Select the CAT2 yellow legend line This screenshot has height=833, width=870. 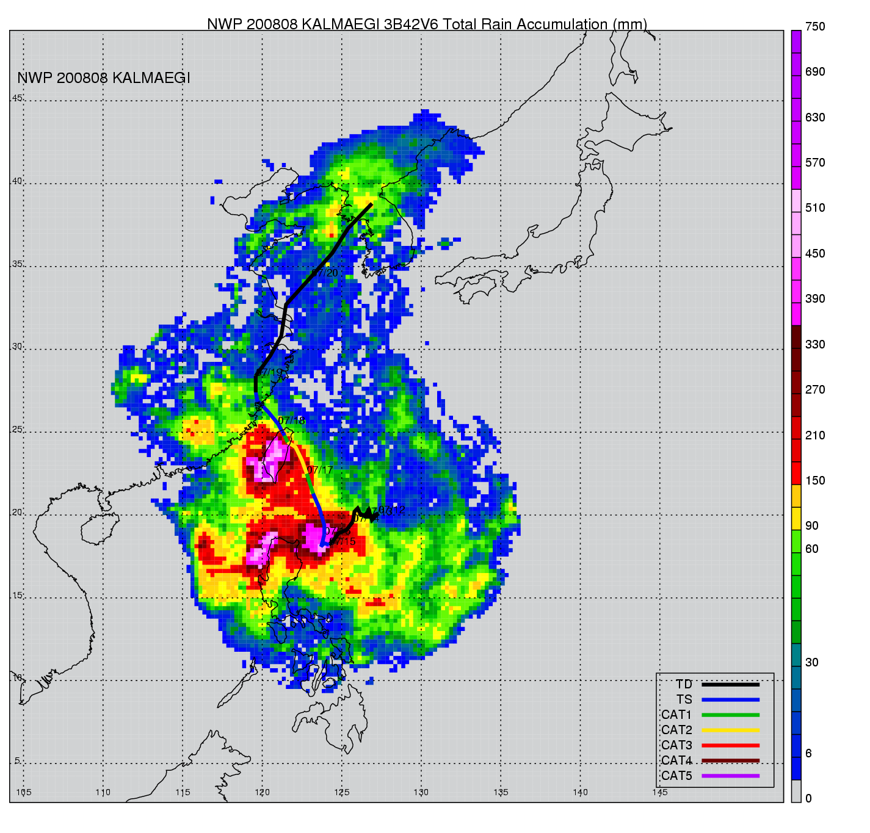[730, 730]
